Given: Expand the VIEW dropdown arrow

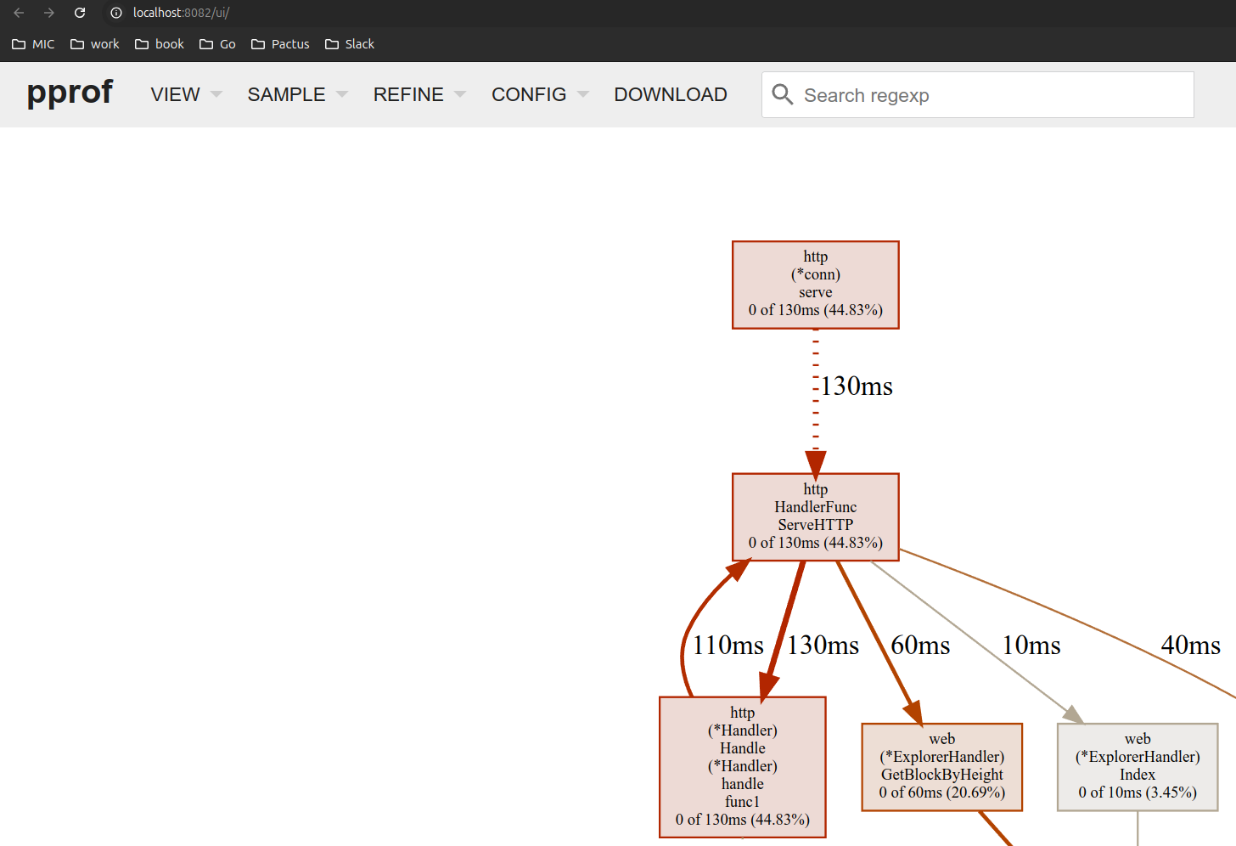Looking at the screenshot, I should (216, 94).
